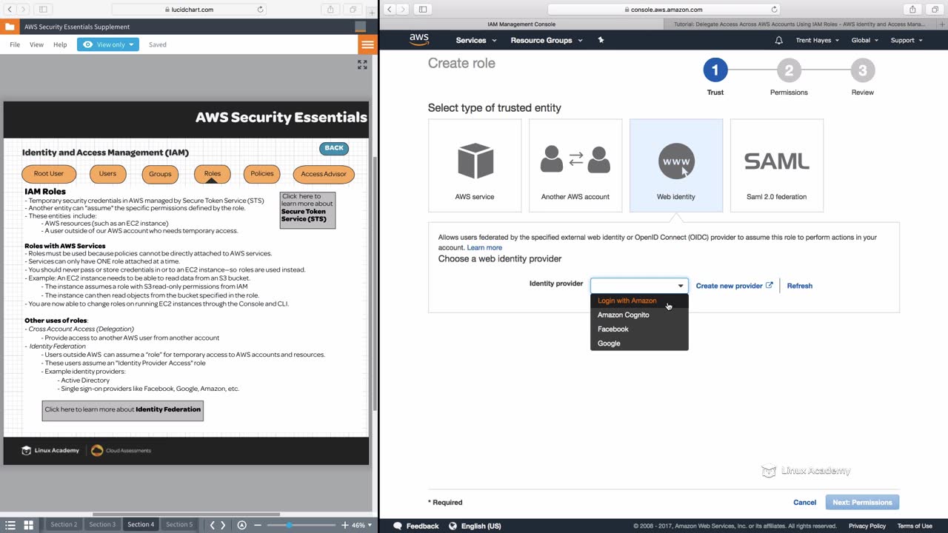Click the Next: Permissions button
This screenshot has width=948, height=533.
(x=862, y=502)
